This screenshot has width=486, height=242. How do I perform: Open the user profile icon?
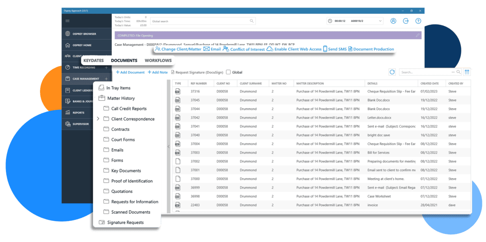(x=393, y=21)
